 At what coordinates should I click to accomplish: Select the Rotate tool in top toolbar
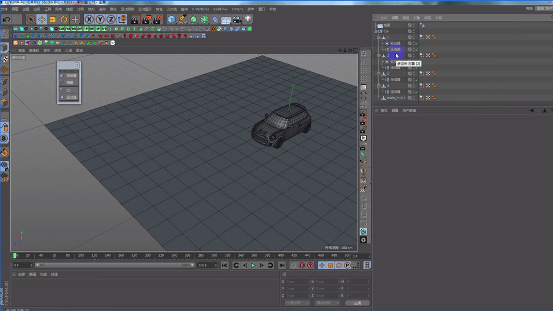click(x=64, y=19)
